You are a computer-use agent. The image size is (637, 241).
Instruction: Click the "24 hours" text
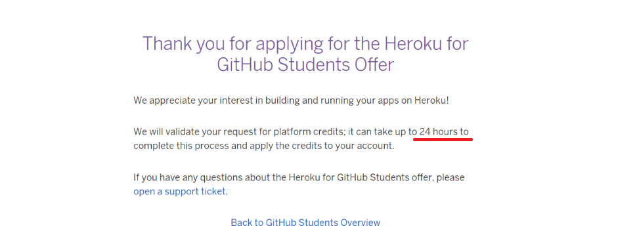point(438,132)
